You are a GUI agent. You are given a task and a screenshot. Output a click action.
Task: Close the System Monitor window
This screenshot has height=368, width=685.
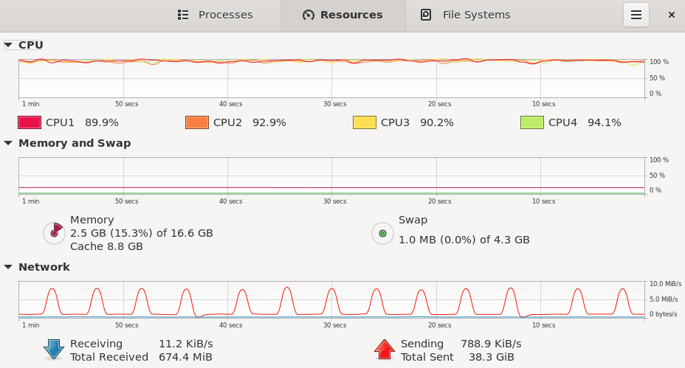pyautogui.click(x=671, y=15)
